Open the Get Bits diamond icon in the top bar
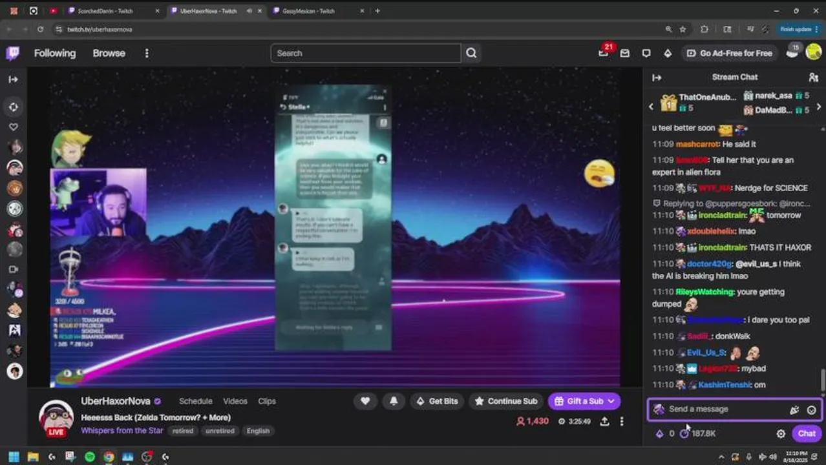826x465 pixels. (668, 54)
